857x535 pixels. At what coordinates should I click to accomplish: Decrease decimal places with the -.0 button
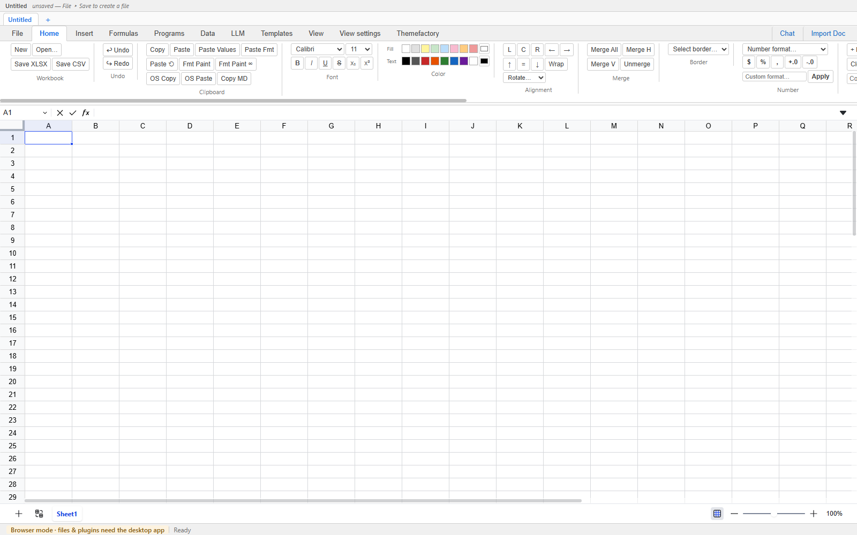coord(810,62)
